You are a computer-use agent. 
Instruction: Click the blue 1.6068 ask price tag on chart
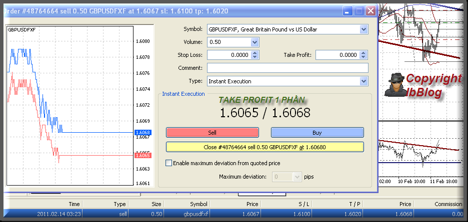[143, 132]
